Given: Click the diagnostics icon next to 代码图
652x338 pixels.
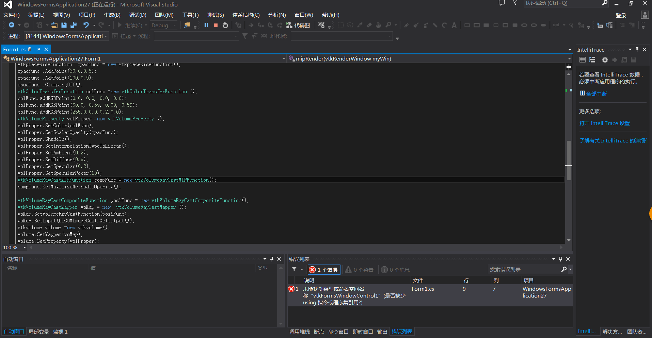Looking at the screenshot, I should click(321, 25).
